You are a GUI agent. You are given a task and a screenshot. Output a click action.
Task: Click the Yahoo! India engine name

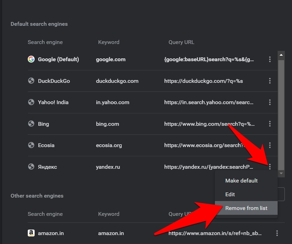(x=53, y=102)
